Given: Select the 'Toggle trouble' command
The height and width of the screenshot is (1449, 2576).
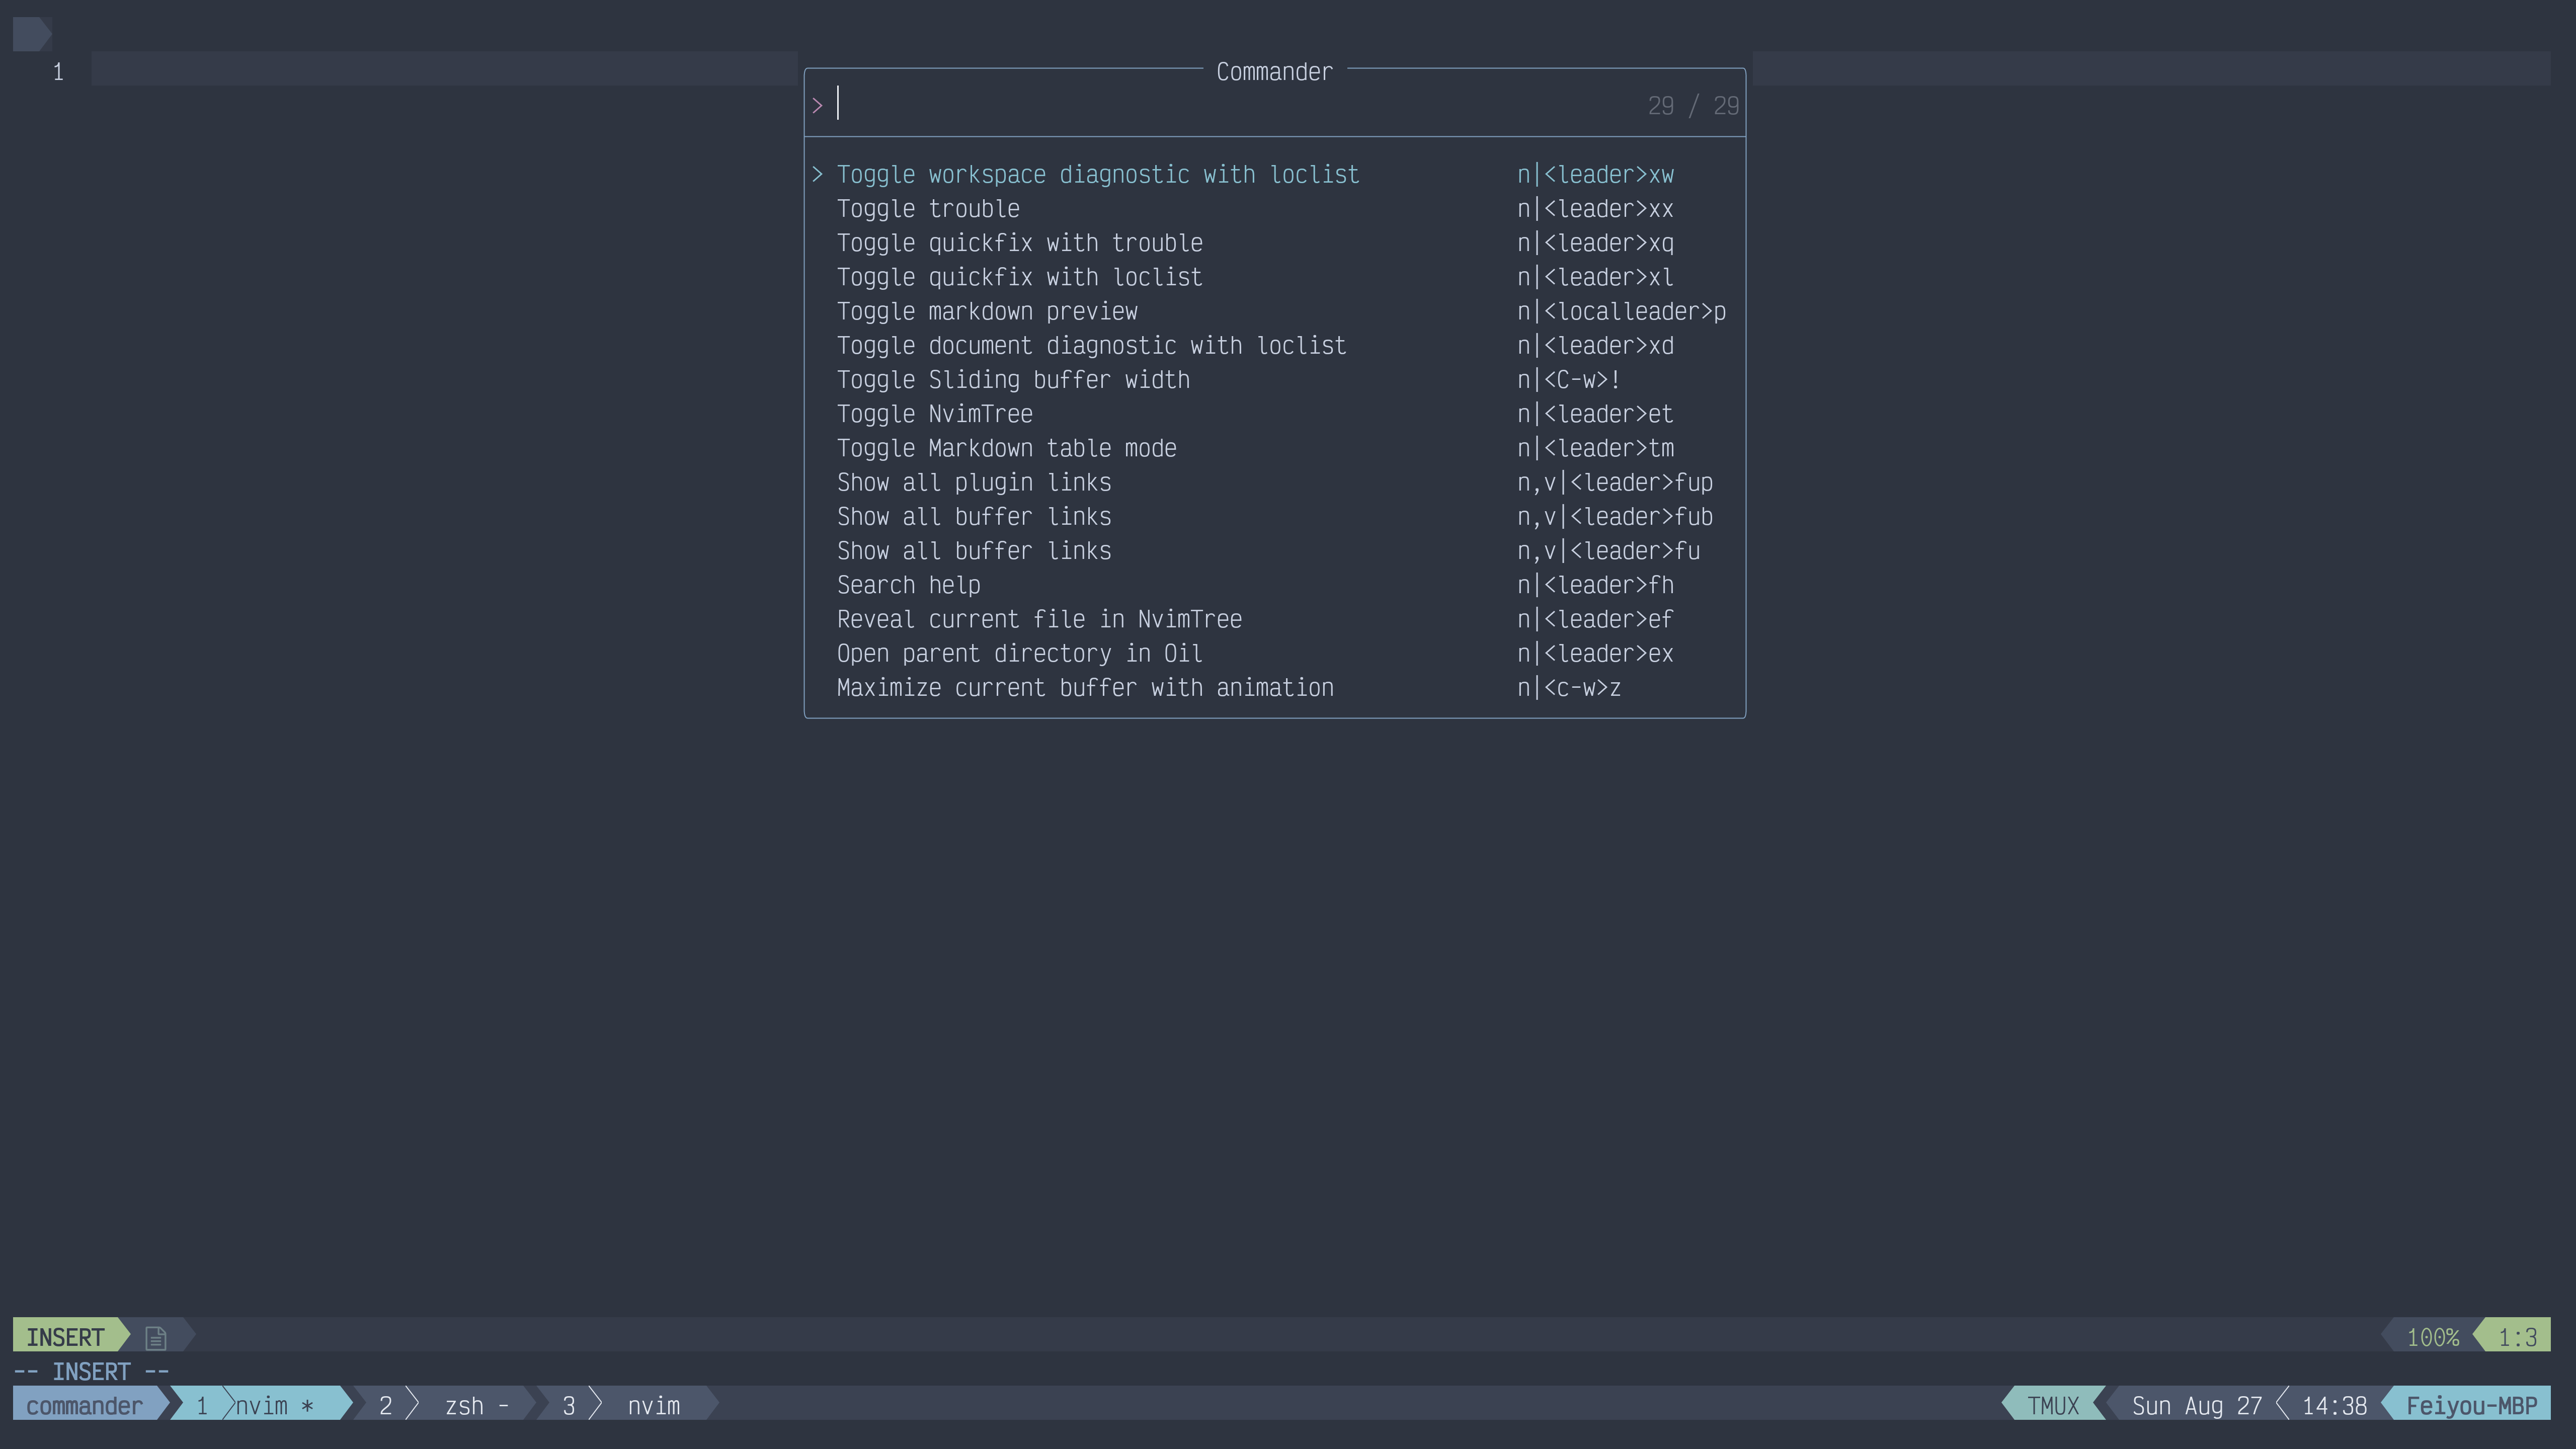Looking at the screenshot, I should click(1275, 209).
